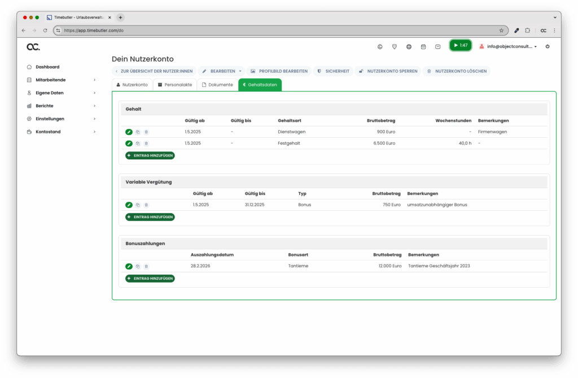Delete the Dienstwagen salary entry
The height and width of the screenshot is (378, 578).
pos(146,132)
